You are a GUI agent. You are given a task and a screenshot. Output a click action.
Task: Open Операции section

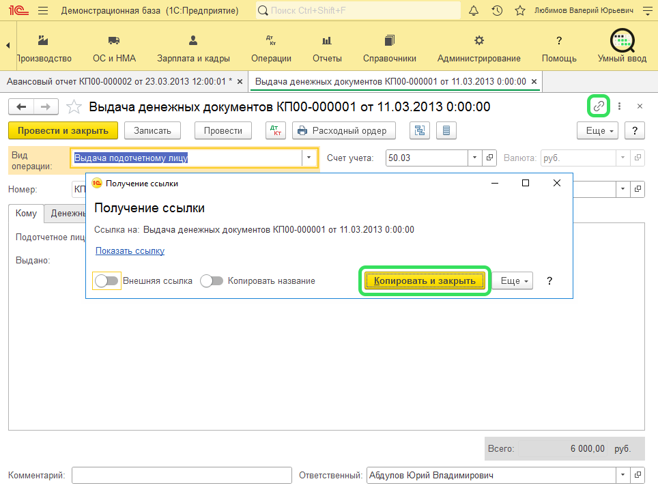coord(271,50)
